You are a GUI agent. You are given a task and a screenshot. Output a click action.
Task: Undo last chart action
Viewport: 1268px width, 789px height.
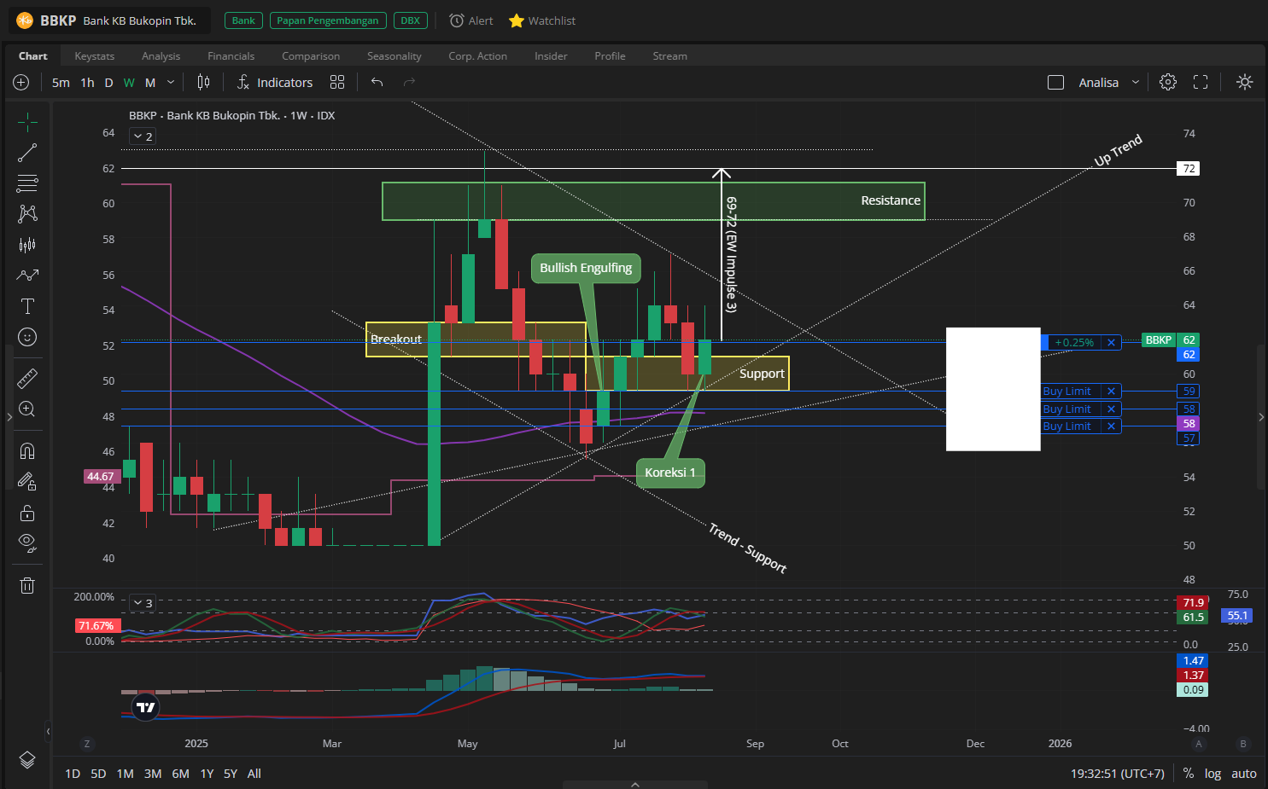point(377,82)
